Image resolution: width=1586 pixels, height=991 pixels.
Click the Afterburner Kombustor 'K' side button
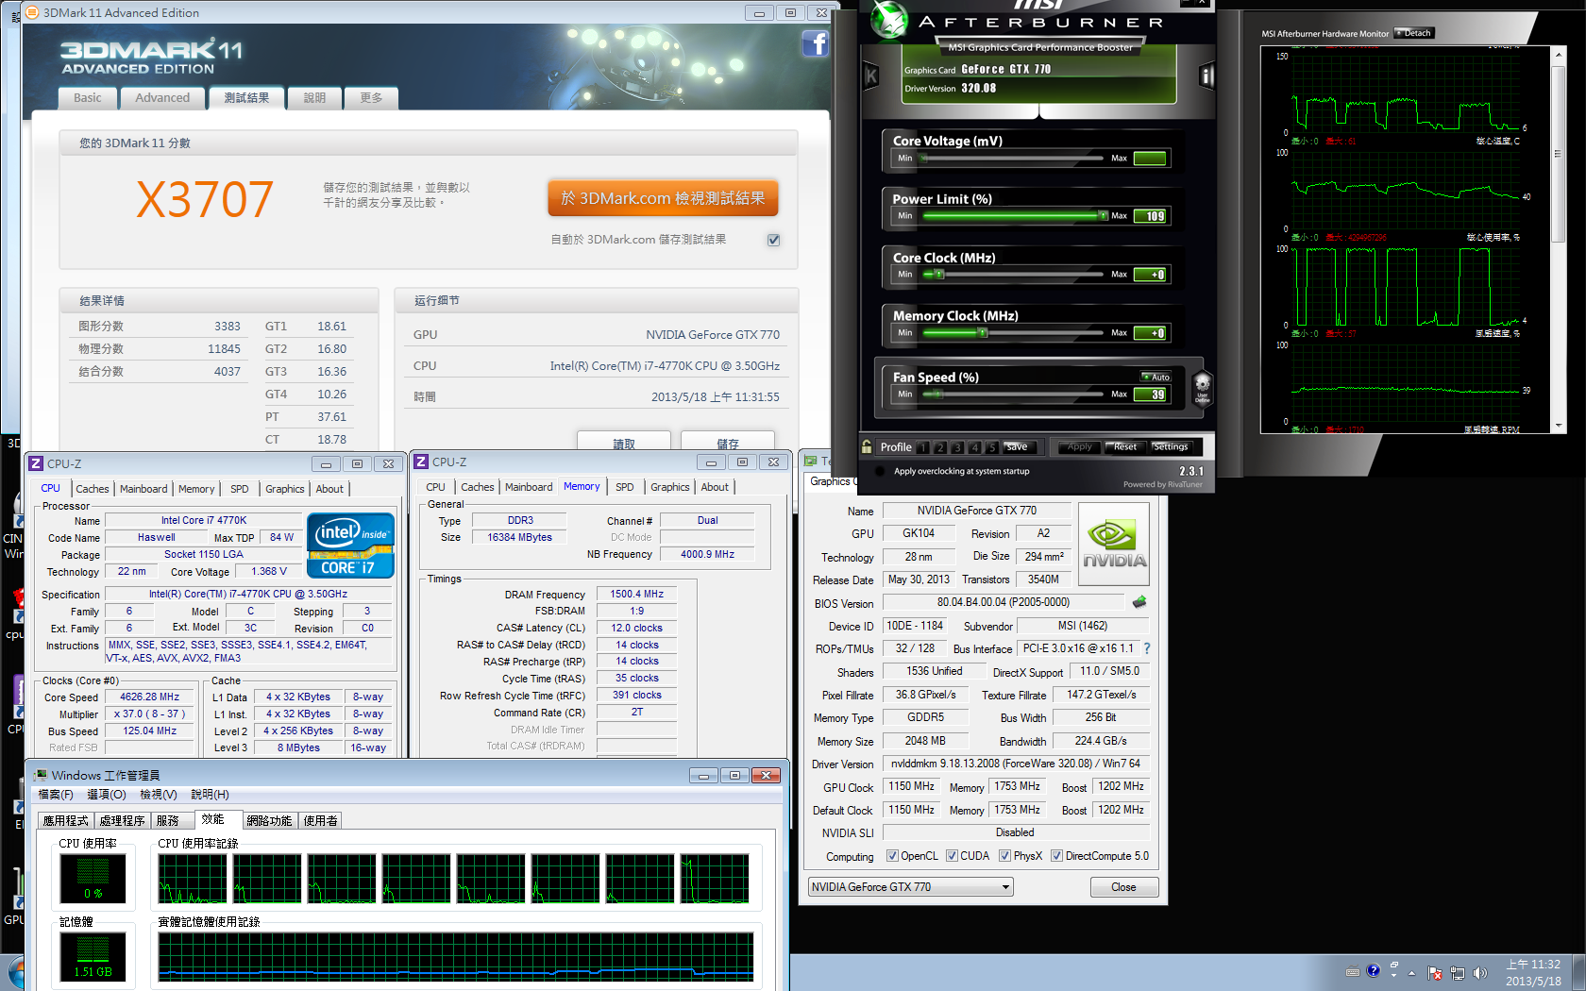(x=870, y=76)
